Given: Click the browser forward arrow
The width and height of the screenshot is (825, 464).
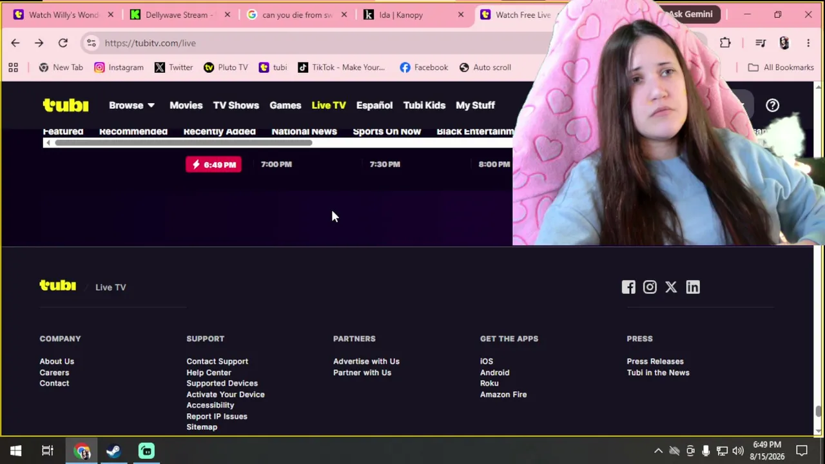Looking at the screenshot, I should pyautogui.click(x=39, y=43).
